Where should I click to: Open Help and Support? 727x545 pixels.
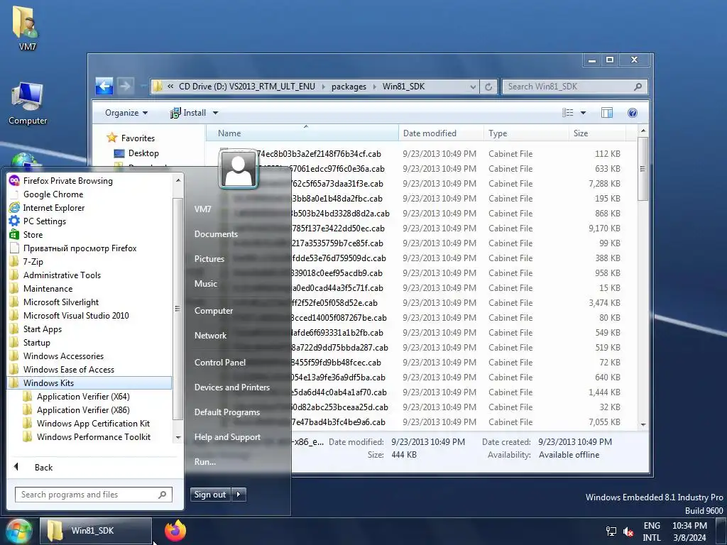click(227, 437)
